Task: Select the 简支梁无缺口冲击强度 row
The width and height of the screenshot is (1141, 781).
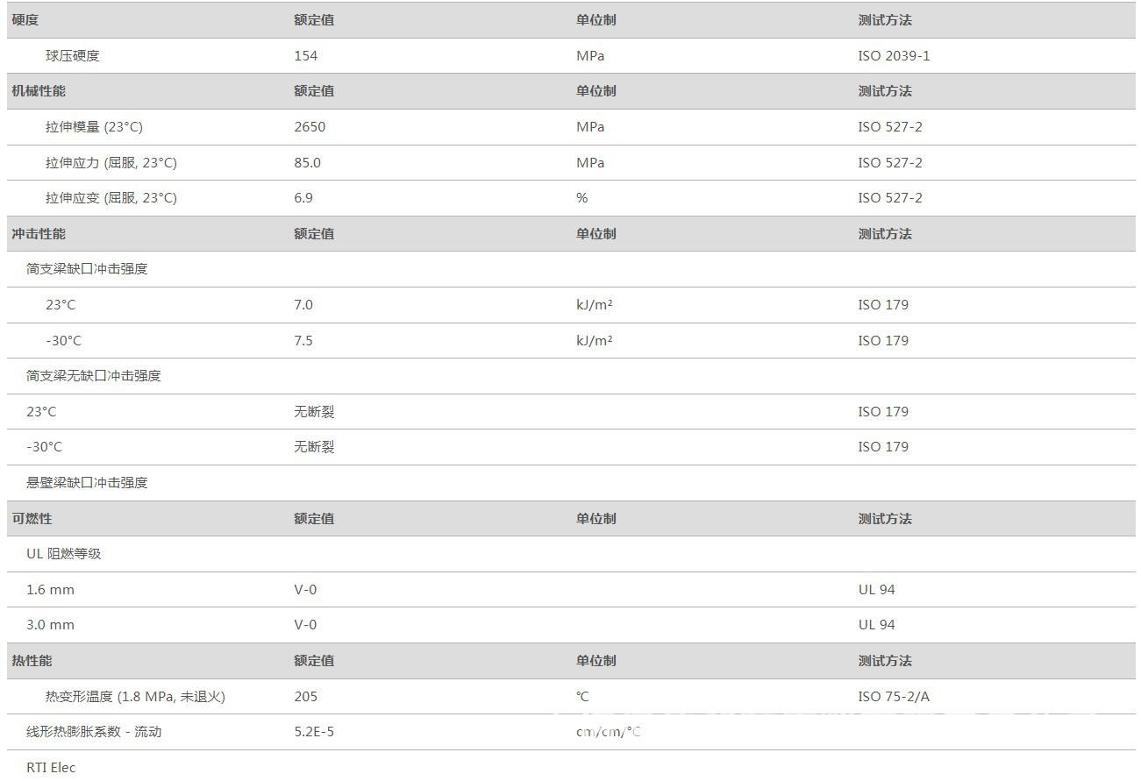Action: click(94, 376)
